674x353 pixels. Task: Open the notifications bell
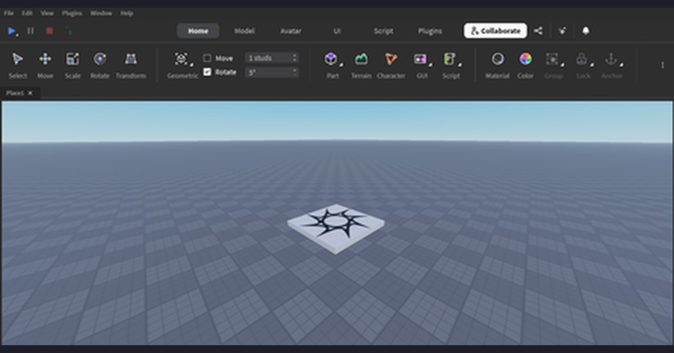(586, 31)
